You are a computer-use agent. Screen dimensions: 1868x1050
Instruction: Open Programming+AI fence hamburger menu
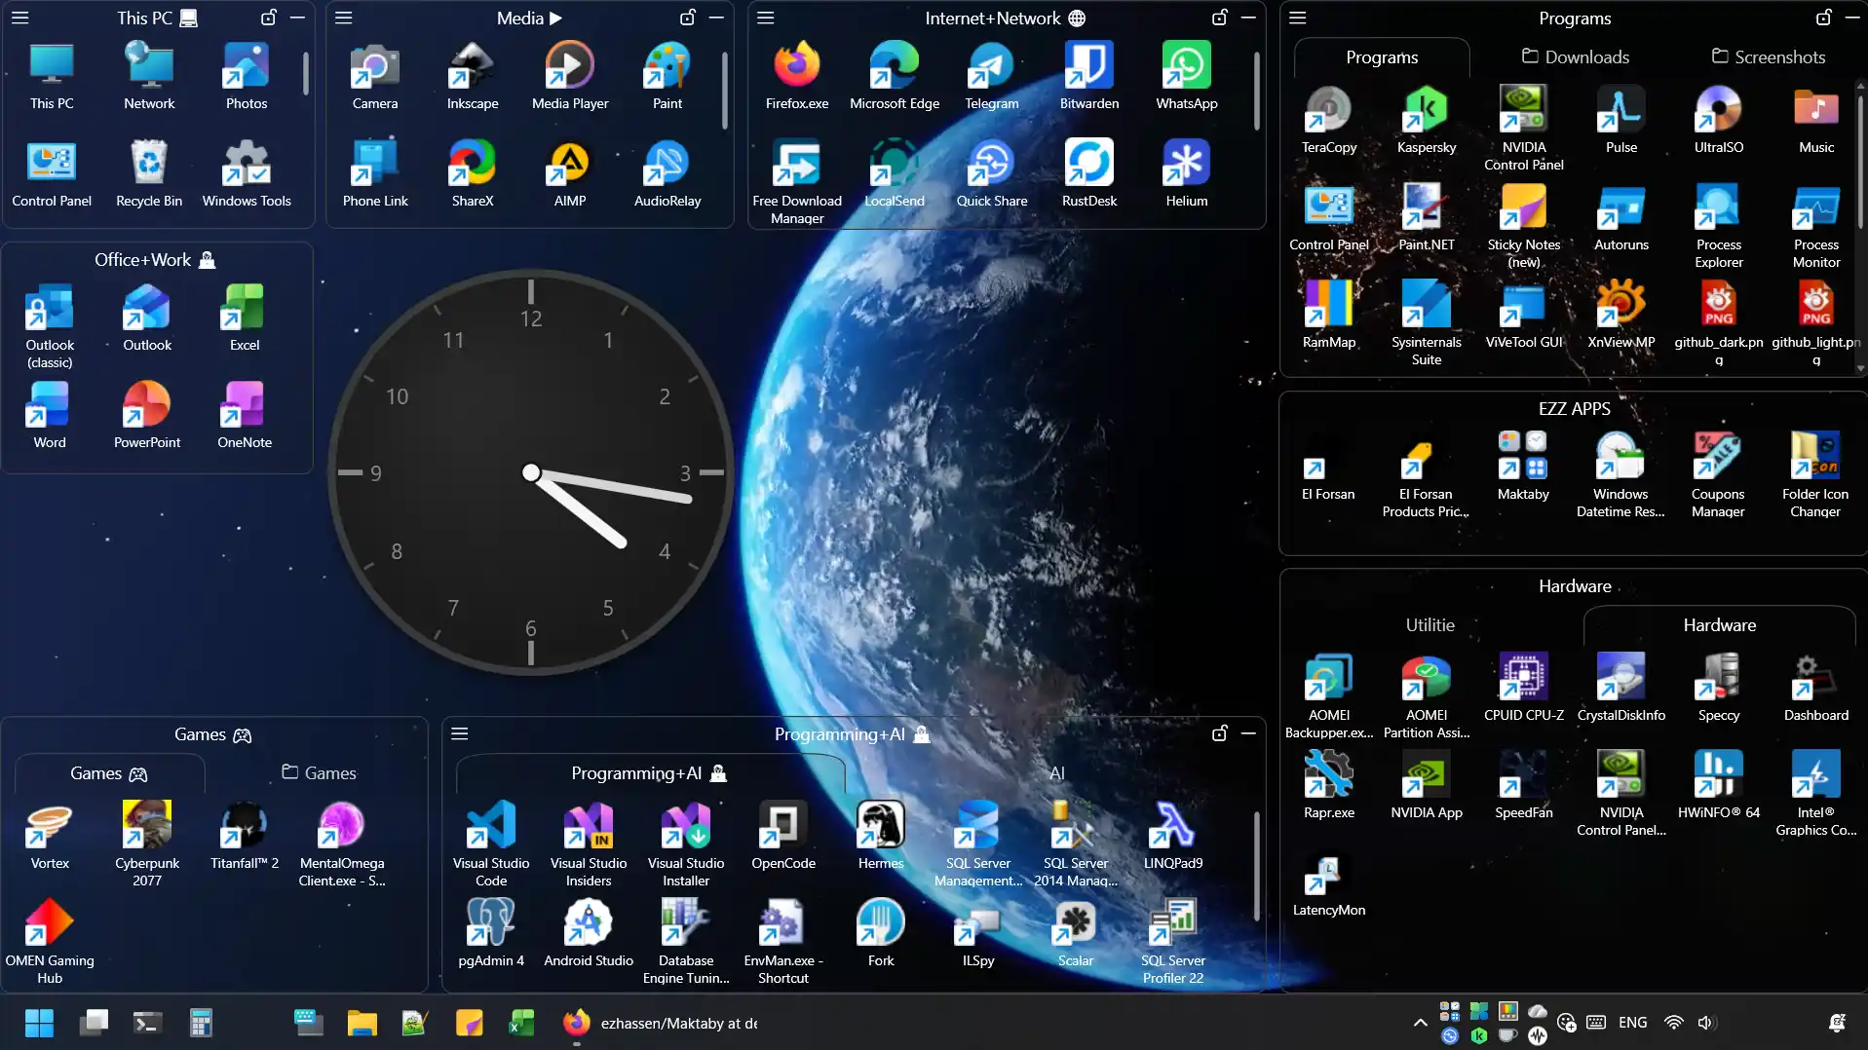(x=460, y=733)
